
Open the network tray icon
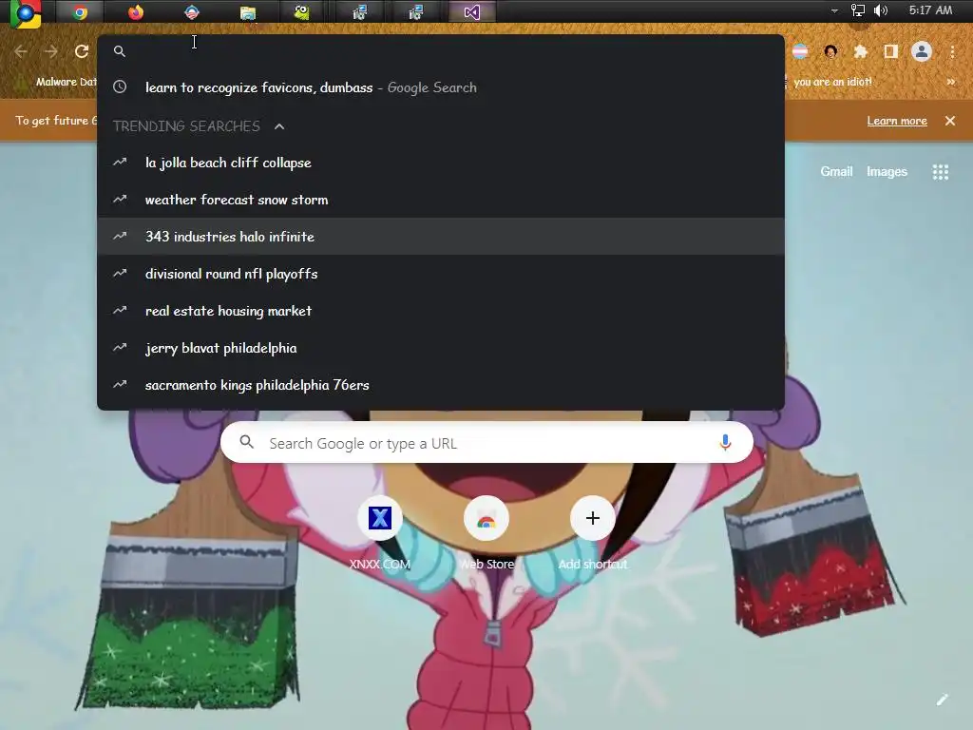(858, 10)
